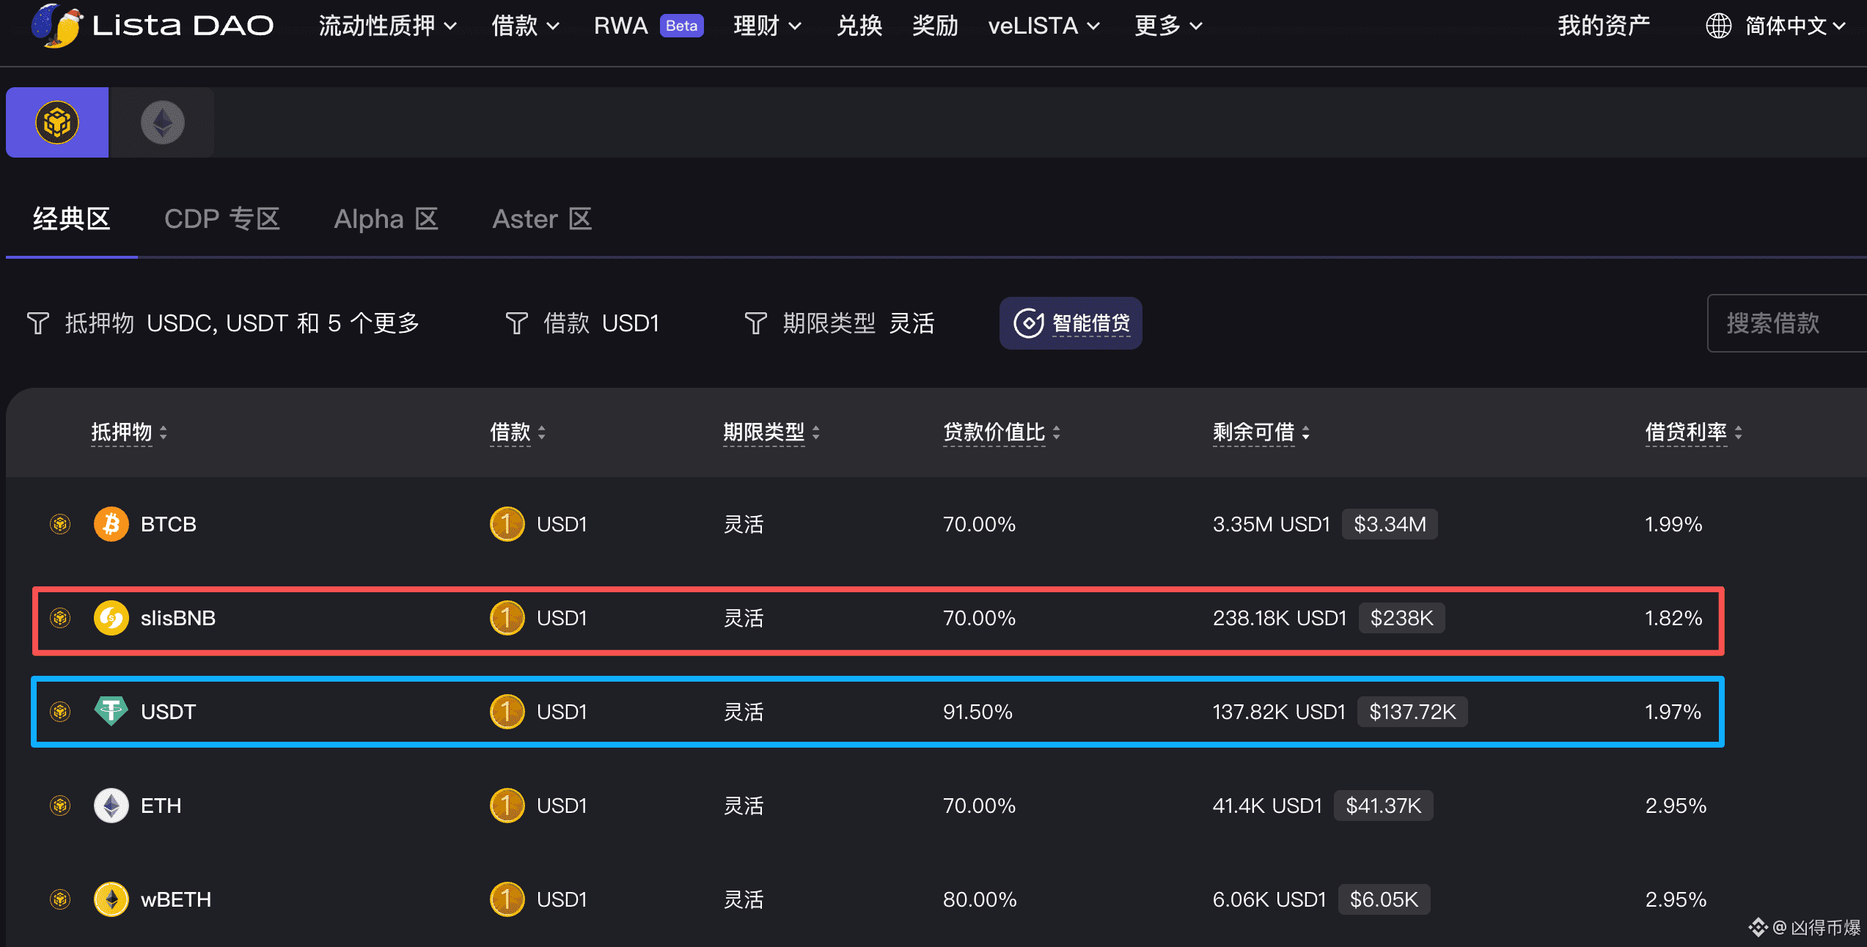Toggle the 智能借贷 smart lending button
The height and width of the screenshot is (947, 1867).
[1070, 323]
